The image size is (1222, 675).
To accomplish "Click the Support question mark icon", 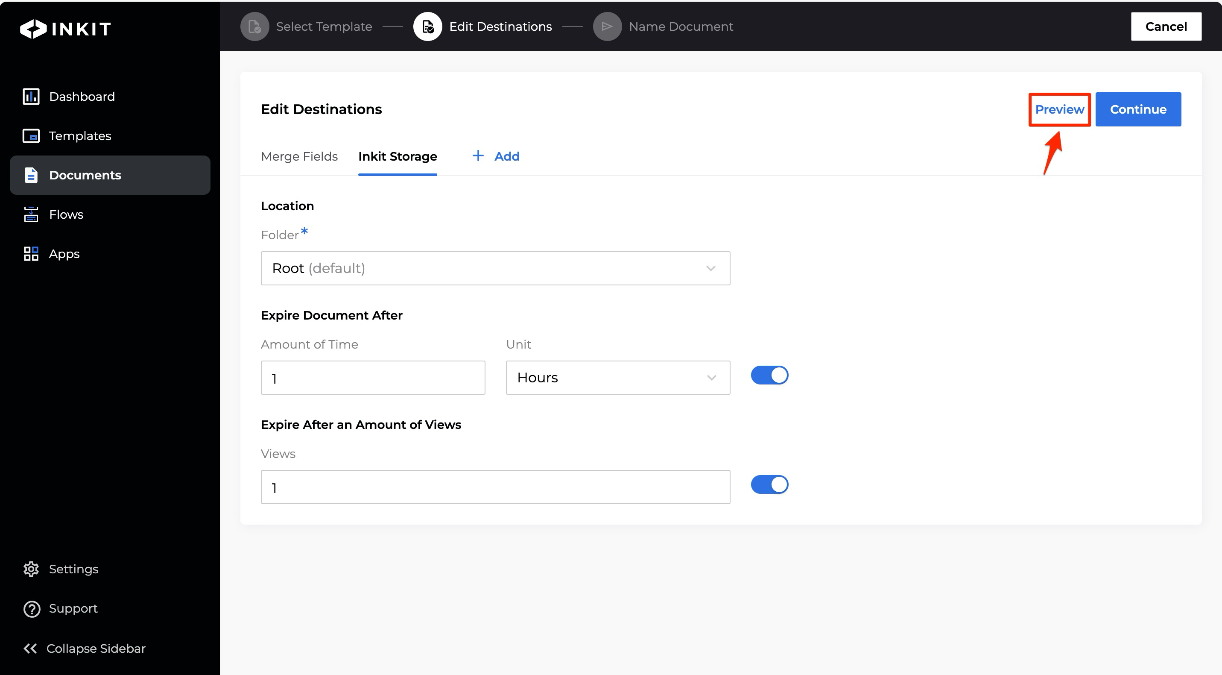I will (32, 609).
